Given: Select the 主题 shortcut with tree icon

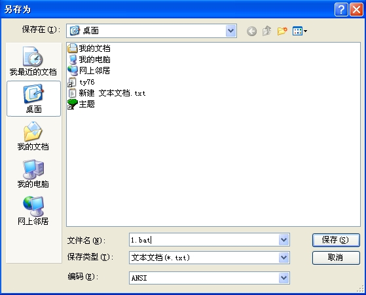Looking at the screenshot, I should tap(81, 104).
